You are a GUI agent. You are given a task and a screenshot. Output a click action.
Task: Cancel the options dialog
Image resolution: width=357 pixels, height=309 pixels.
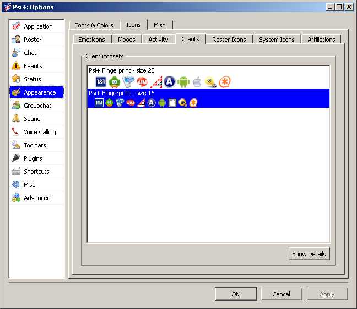click(x=281, y=294)
